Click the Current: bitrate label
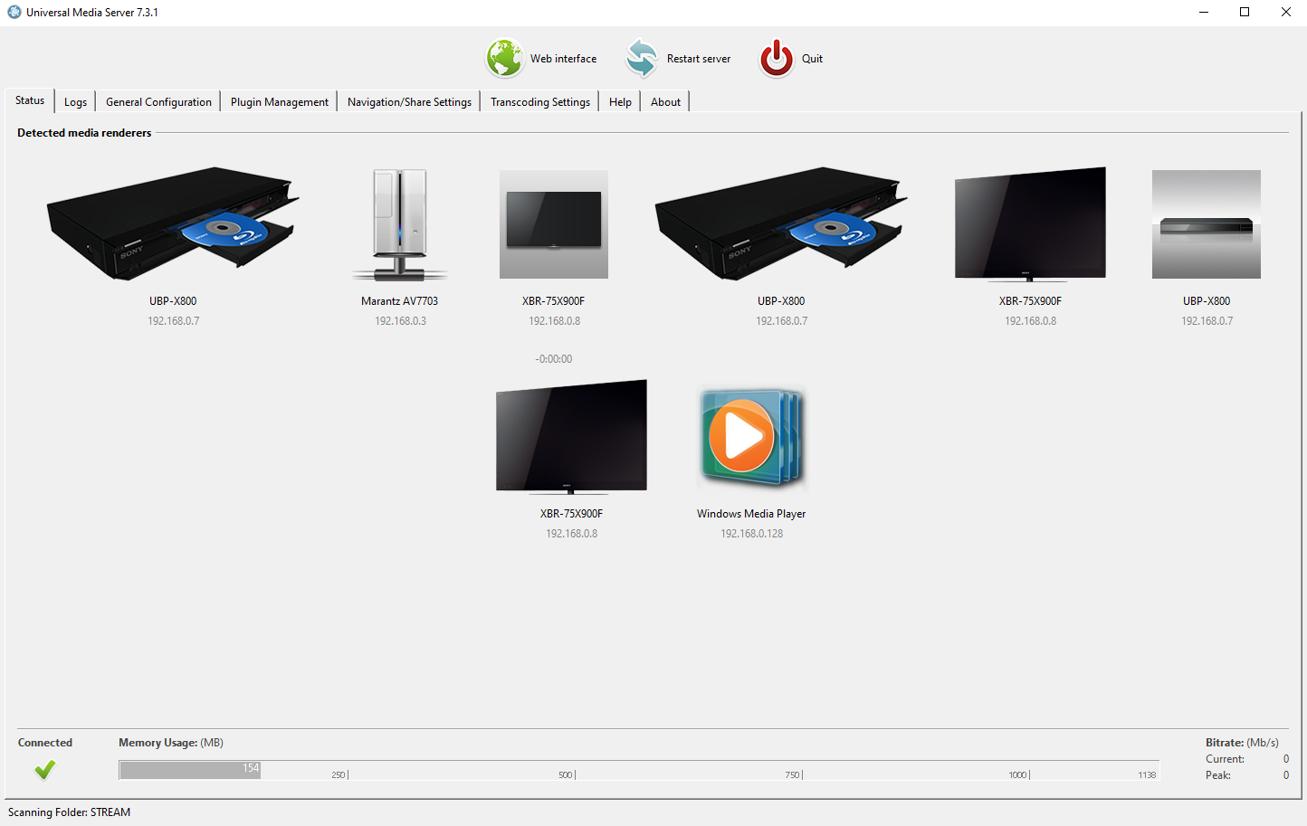1307x826 pixels. tap(1225, 759)
